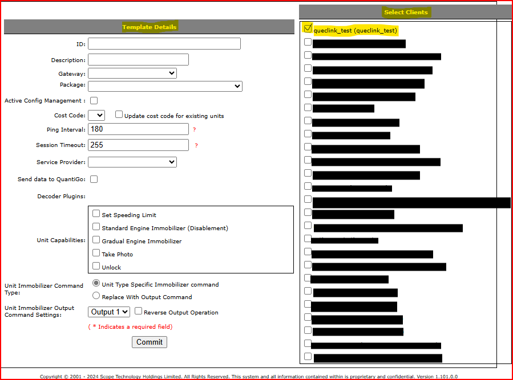Open the Service Provider dropdown
Image resolution: width=513 pixels, height=380 pixels.
132,162
